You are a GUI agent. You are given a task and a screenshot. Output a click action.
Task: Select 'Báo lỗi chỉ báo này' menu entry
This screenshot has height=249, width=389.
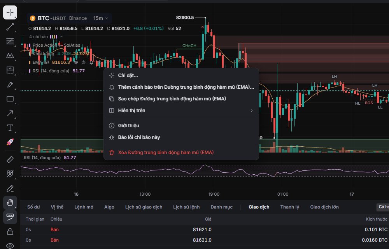point(181,137)
